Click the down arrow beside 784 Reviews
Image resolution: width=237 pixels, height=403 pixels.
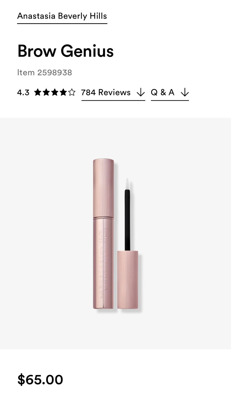(141, 92)
